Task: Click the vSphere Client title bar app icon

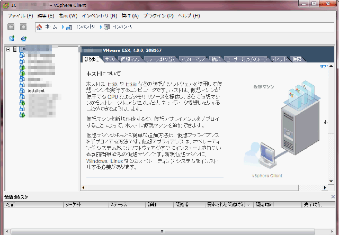Action: point(6,5)
